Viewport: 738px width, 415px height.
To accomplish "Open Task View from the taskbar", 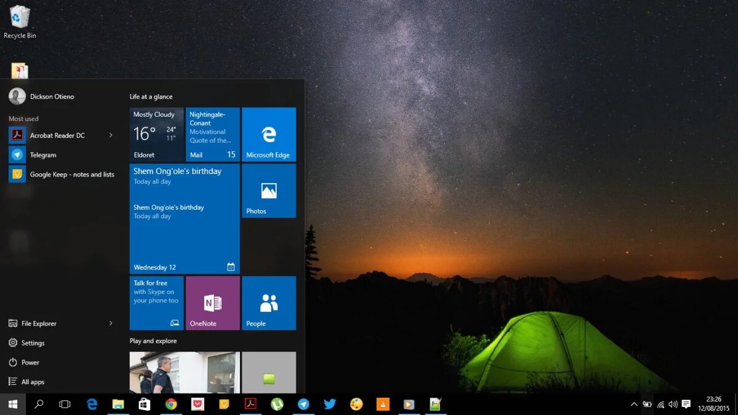I will [65, 404].
